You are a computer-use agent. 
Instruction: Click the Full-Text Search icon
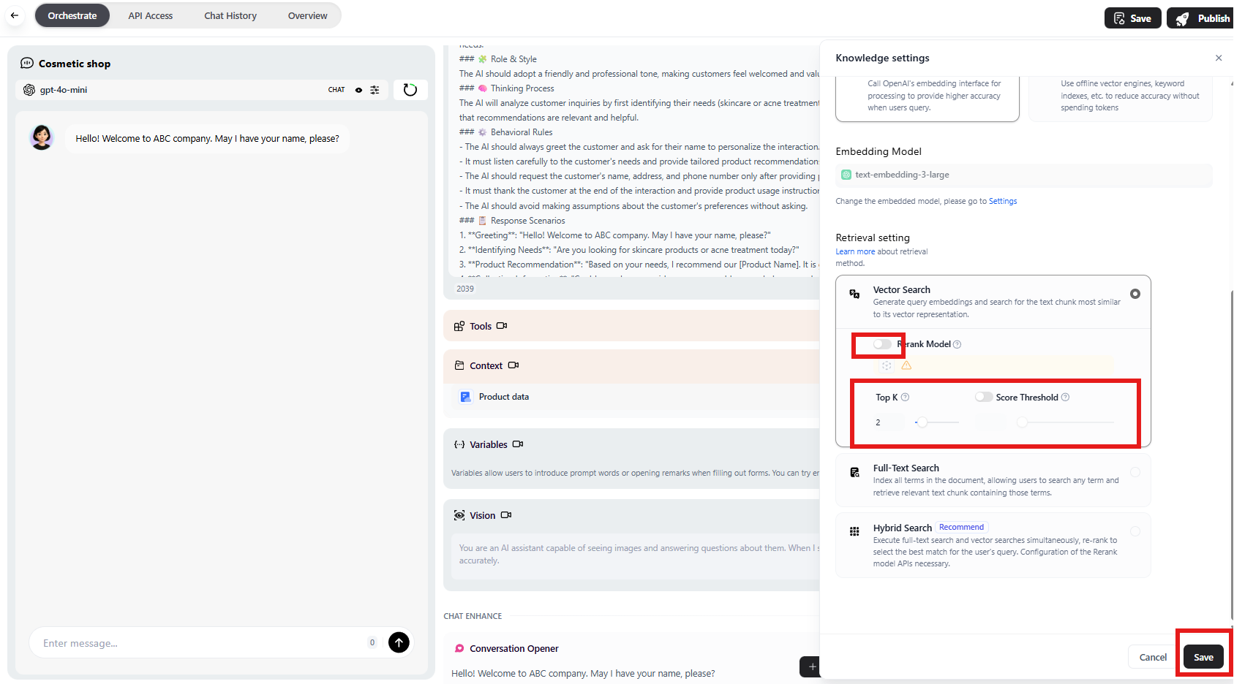pos(854,472)
